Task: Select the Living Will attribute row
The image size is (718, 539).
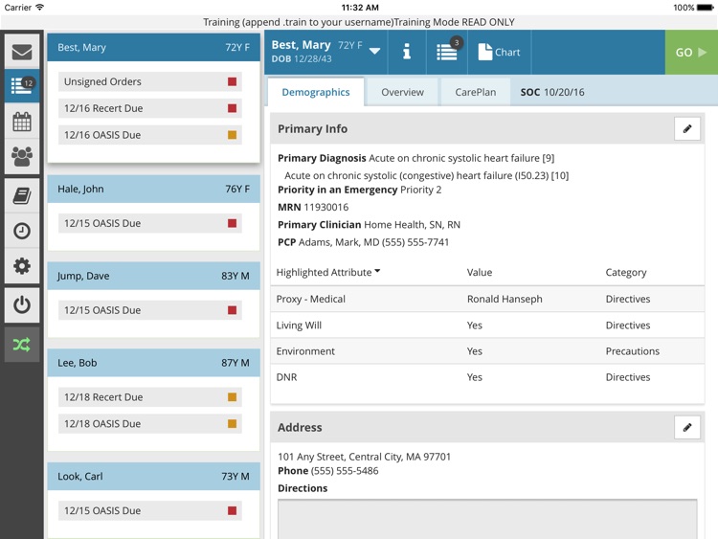Action: (487, 326)
